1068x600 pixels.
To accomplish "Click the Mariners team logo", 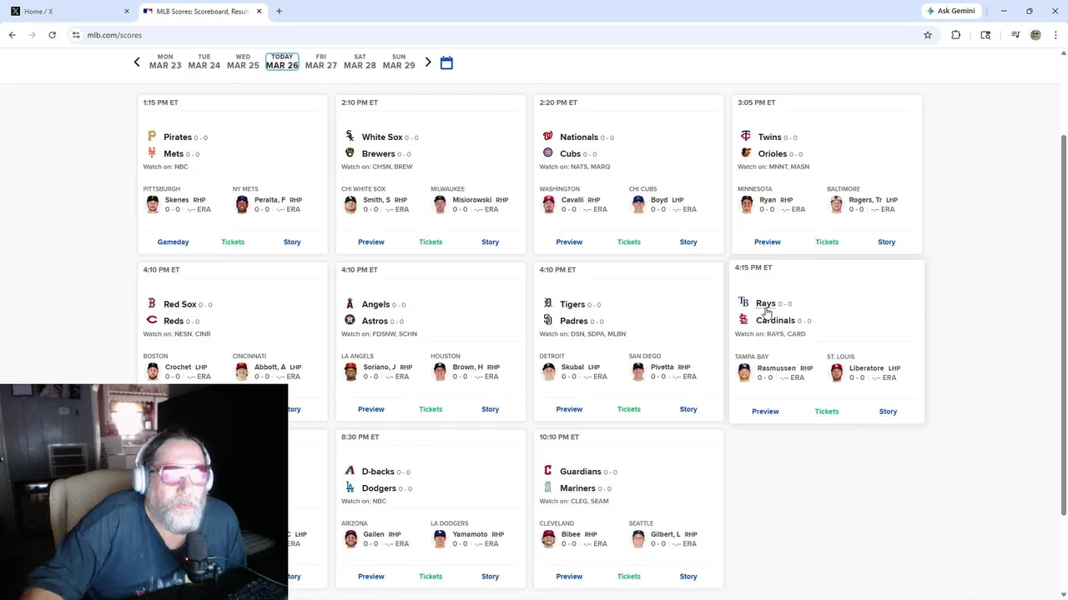I will 548,488.
